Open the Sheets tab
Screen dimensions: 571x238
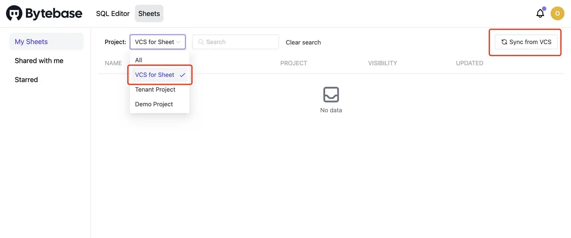pyautogui.click(x=149, y=13)
